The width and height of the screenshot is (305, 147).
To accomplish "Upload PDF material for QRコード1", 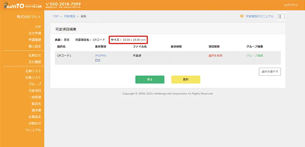I will coord(98,60).
